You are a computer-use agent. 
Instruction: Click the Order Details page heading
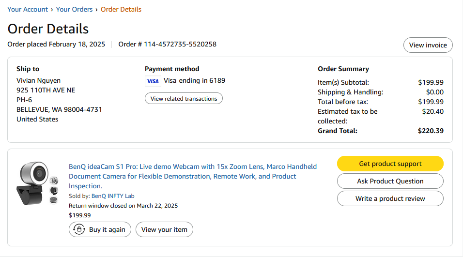point(48,29)
